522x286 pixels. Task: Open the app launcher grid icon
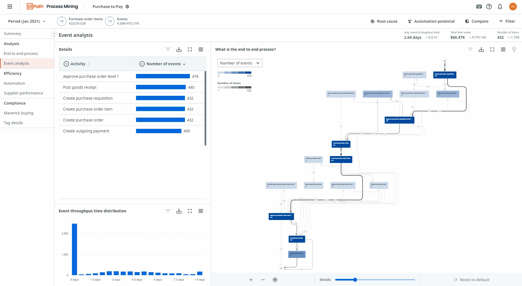pyautogui.click(x=10, y=7)
